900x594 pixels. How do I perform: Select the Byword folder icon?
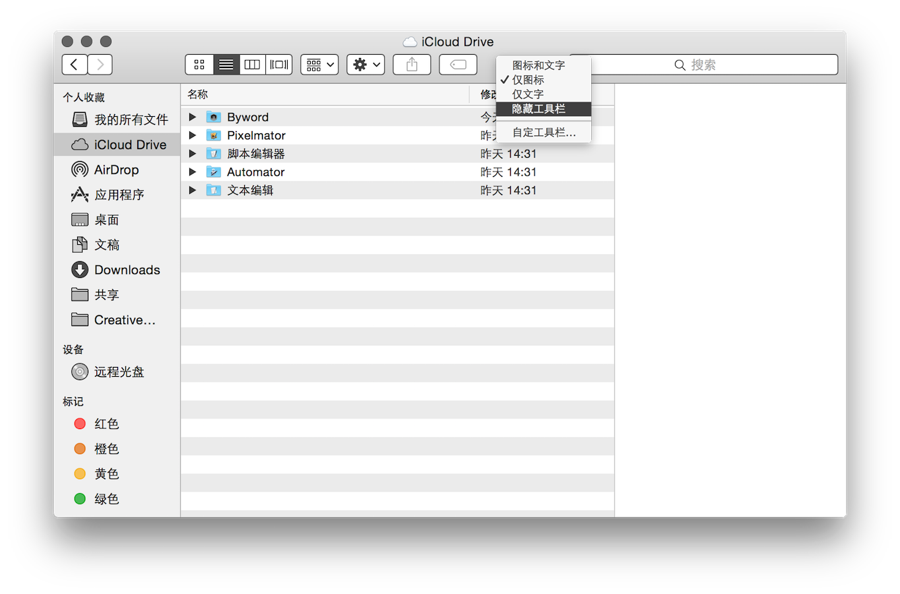point(213,117)
